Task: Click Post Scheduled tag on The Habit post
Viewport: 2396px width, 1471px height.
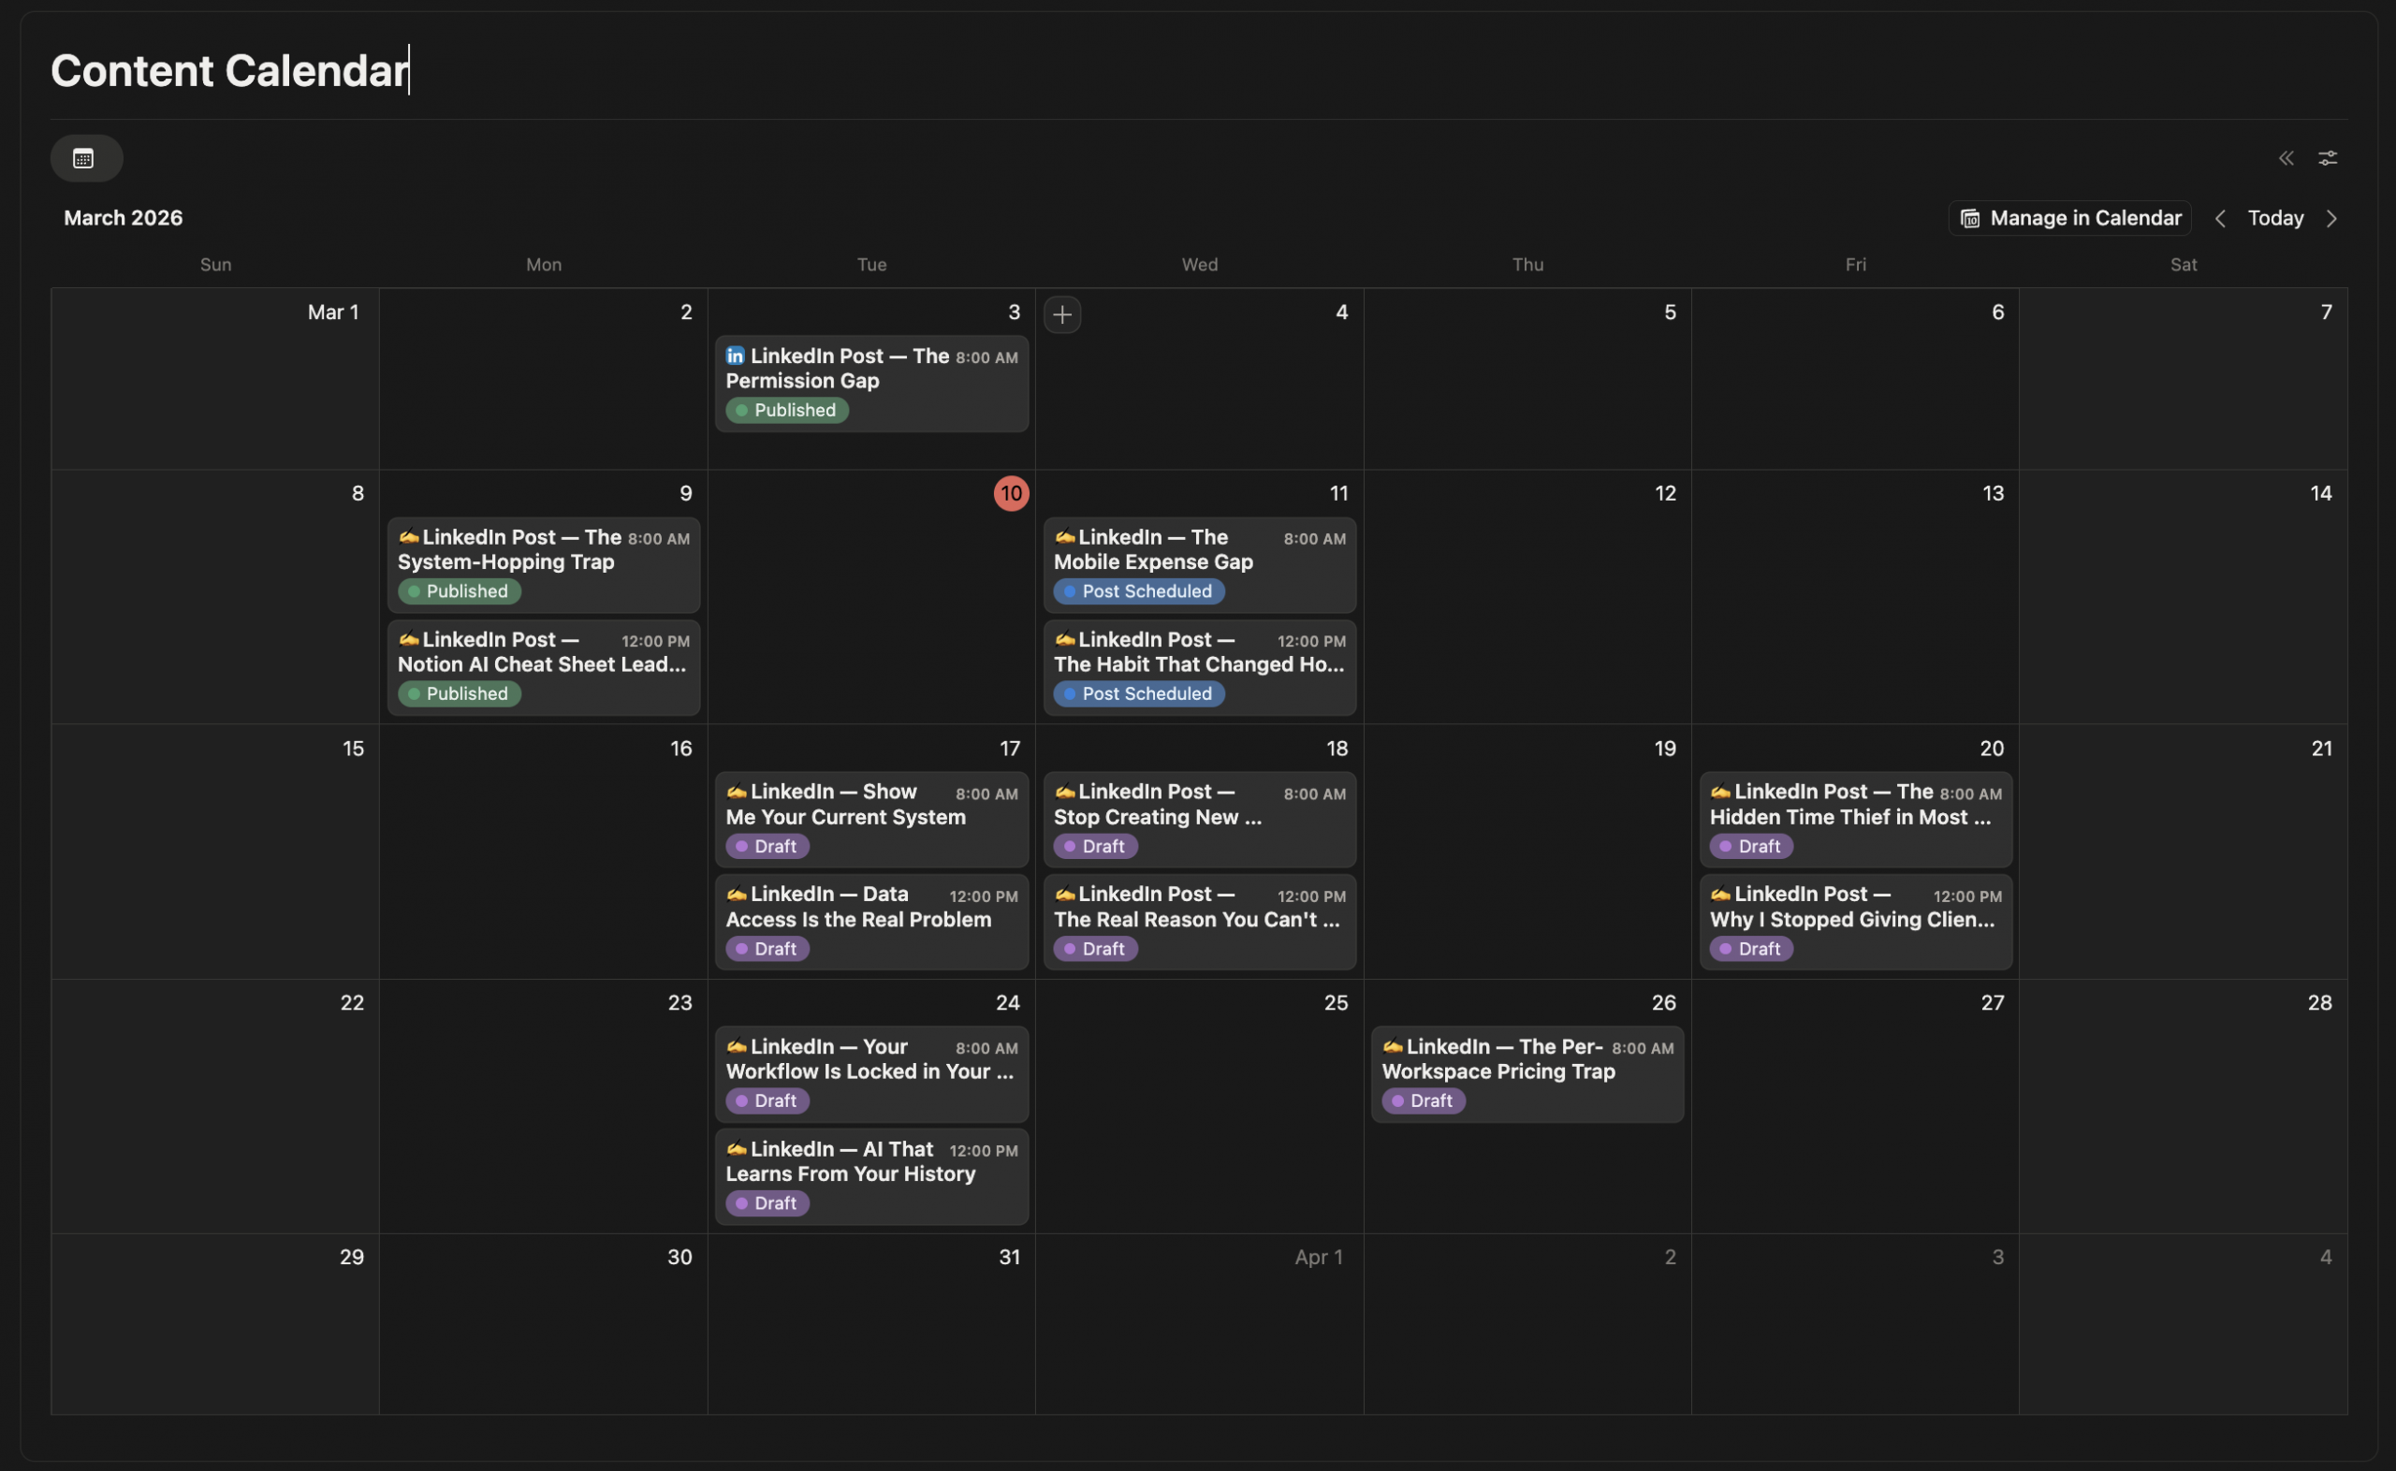Action: pos(1138,693)
